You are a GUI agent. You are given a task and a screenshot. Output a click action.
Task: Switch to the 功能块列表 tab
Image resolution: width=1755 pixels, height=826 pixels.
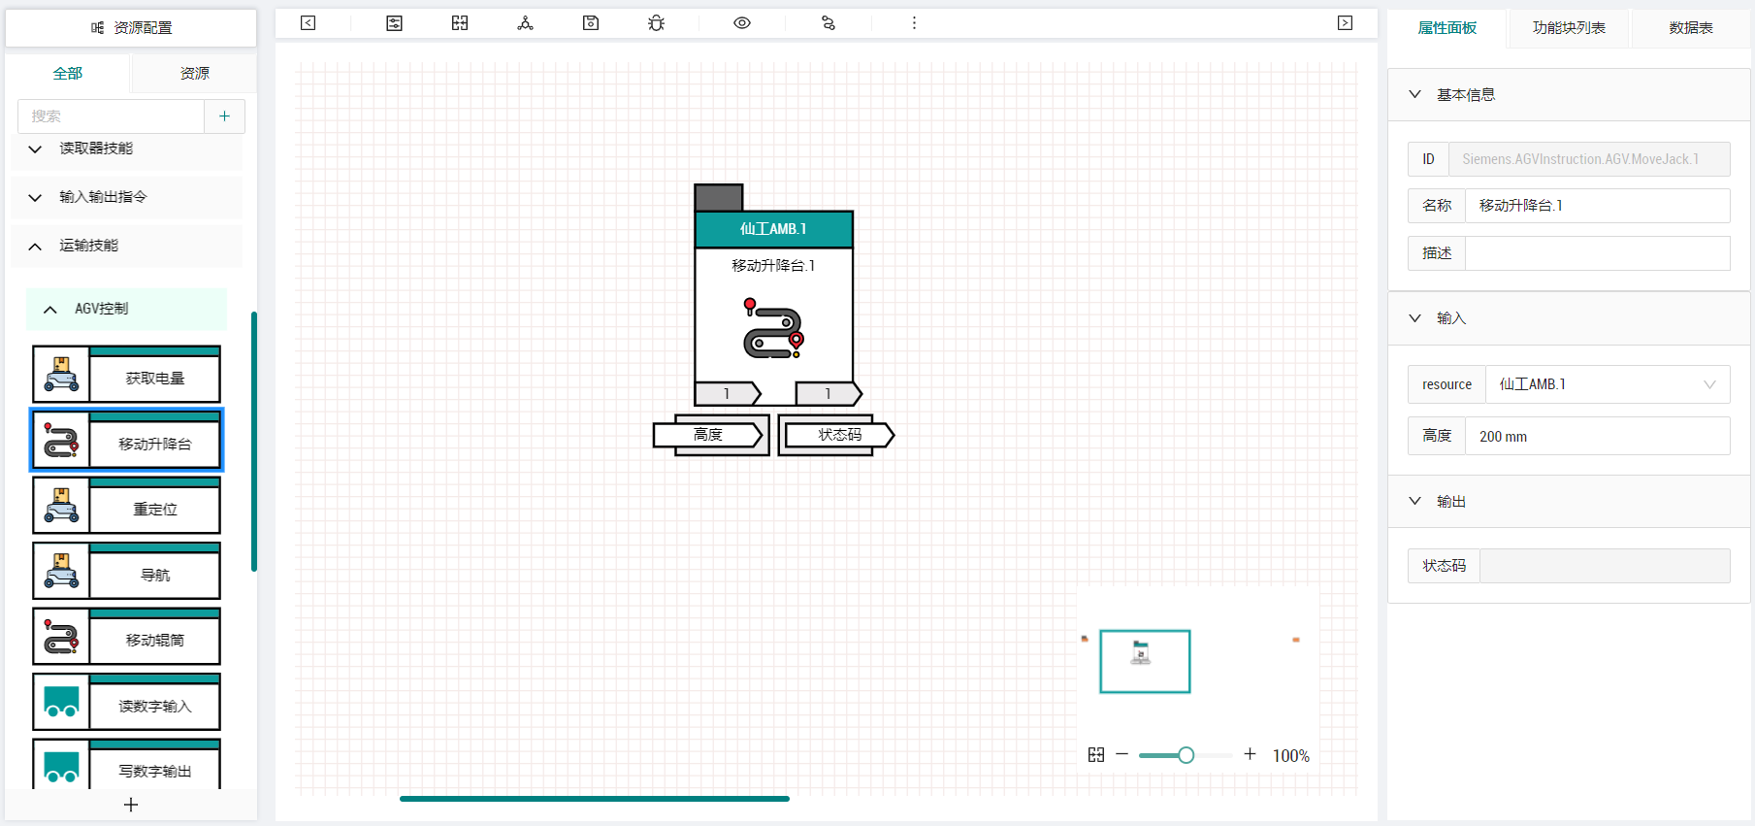click(x=1568, y=28)
